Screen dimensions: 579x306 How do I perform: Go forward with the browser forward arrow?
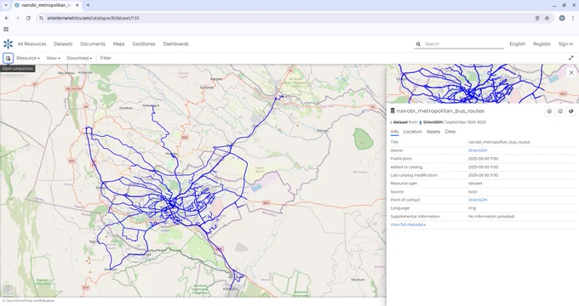click(x=17, y=18)
